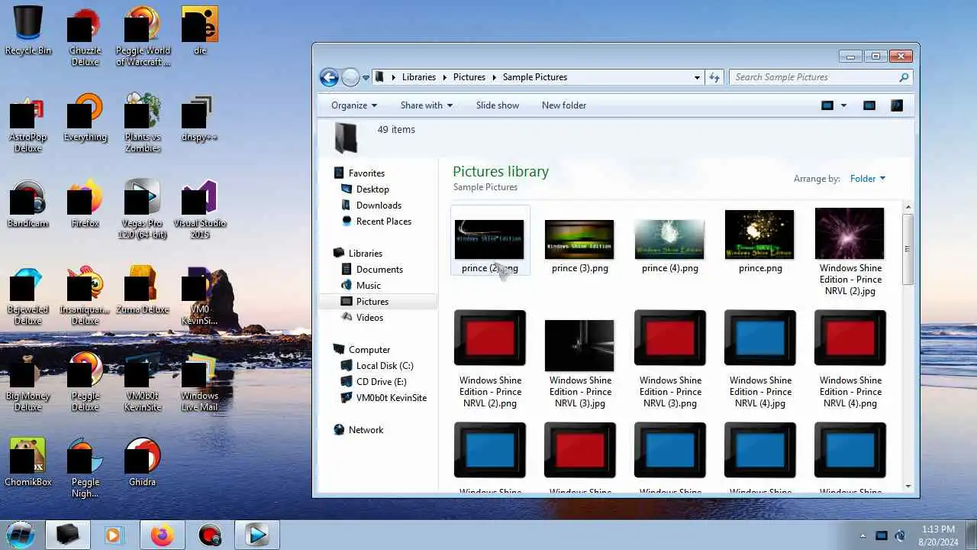
Task: Select Favorites in the navigation pane
Action: (x=366, y=173)
